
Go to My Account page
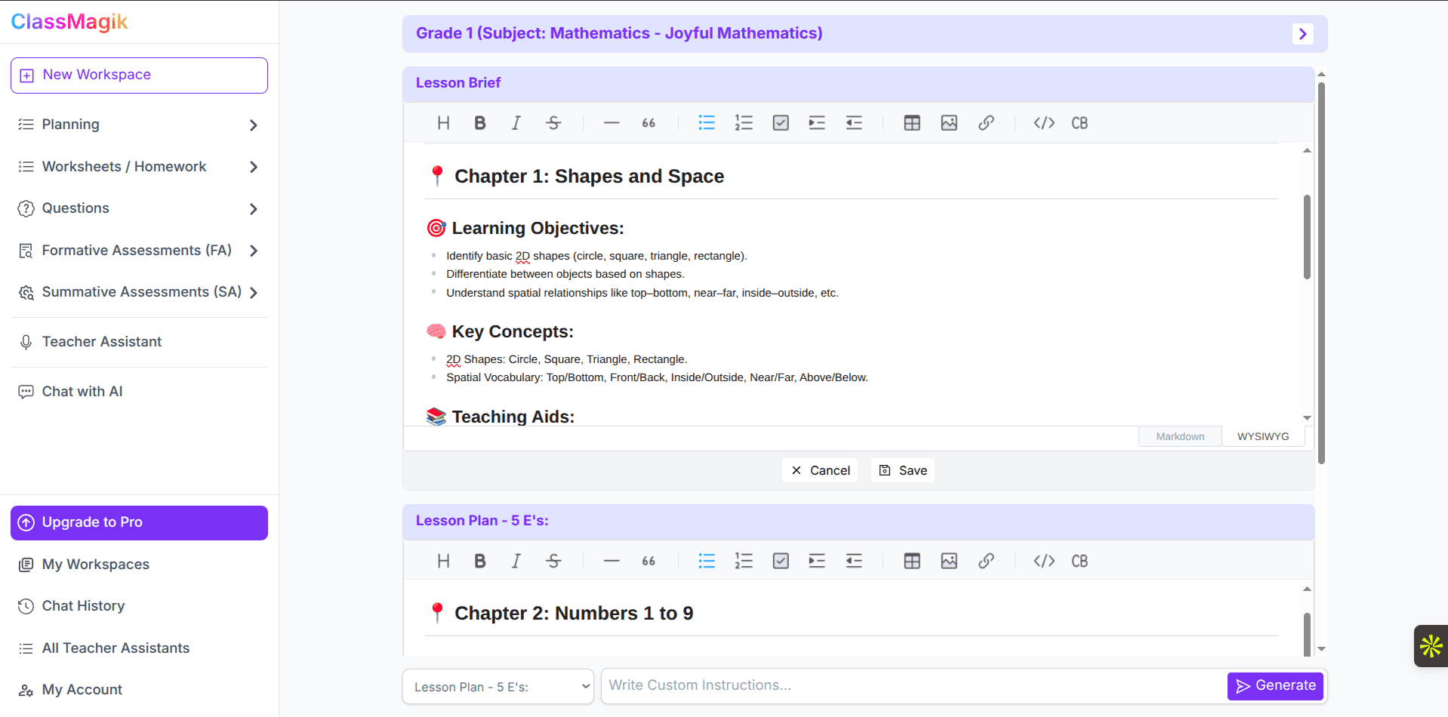82,689
